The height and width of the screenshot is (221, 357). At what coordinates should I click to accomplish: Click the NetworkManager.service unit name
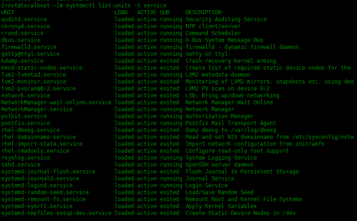tap(37, 109)
